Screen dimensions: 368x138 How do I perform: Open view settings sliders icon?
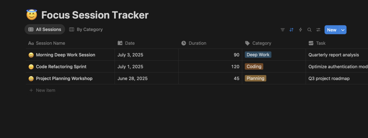click(x=318, y=30)
